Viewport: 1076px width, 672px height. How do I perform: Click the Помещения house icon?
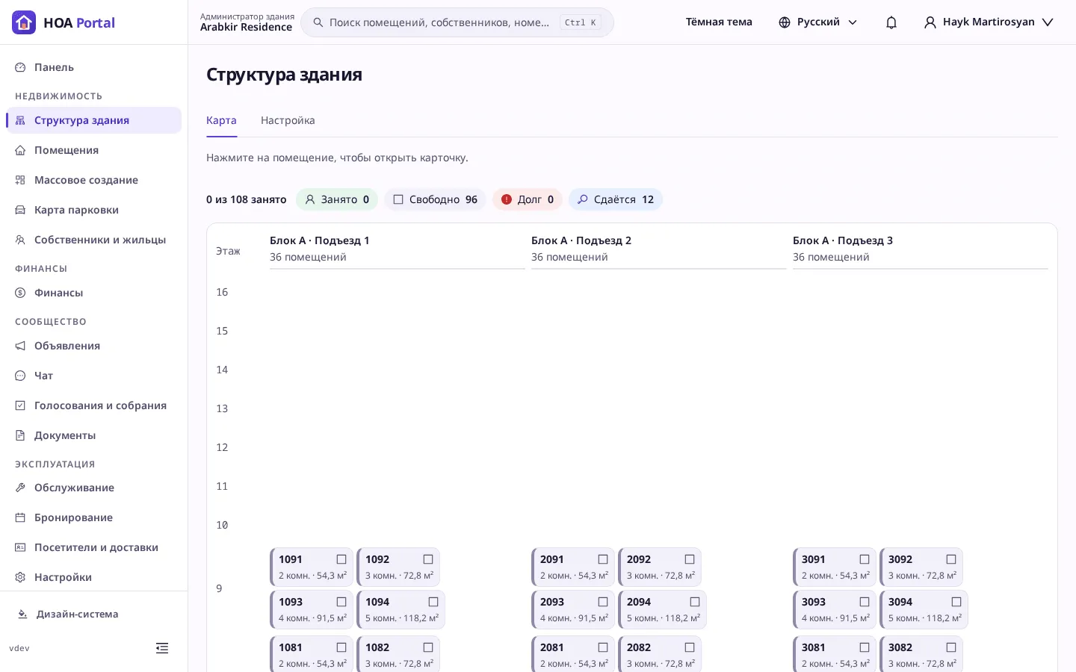tap(20, 150)
